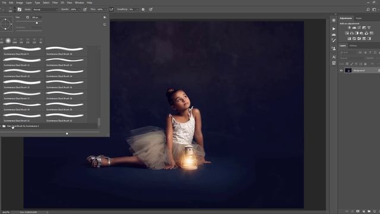Add a Hue/Saturation adjustment
Viewport: 380px width, 214px height.
[x=347, y=33]
